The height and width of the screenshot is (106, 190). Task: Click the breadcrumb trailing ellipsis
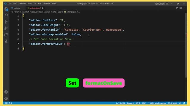click(x=79, y=12)
